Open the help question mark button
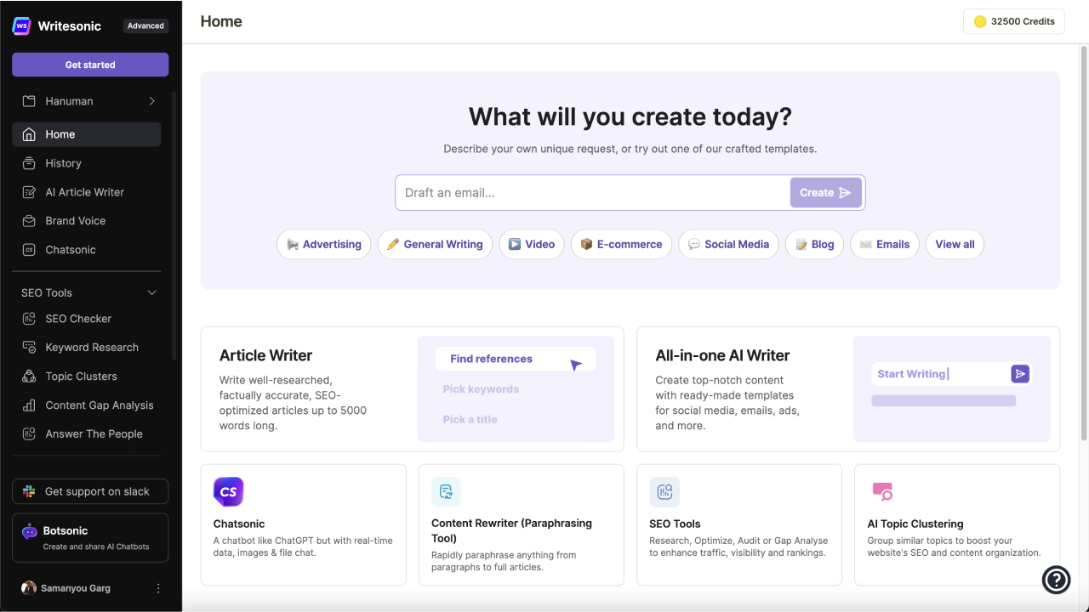The width and height of the screenshot is (1089, 612). (1056, 580)
